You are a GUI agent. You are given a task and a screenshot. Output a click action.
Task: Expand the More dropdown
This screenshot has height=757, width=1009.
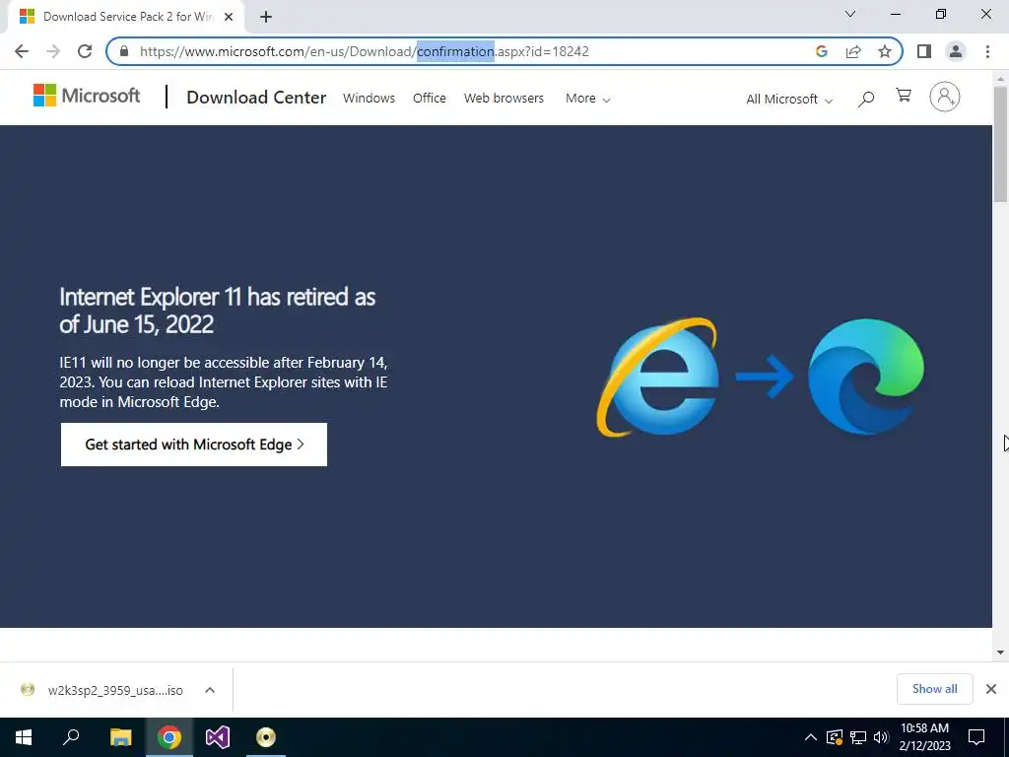tap(587, 99)
